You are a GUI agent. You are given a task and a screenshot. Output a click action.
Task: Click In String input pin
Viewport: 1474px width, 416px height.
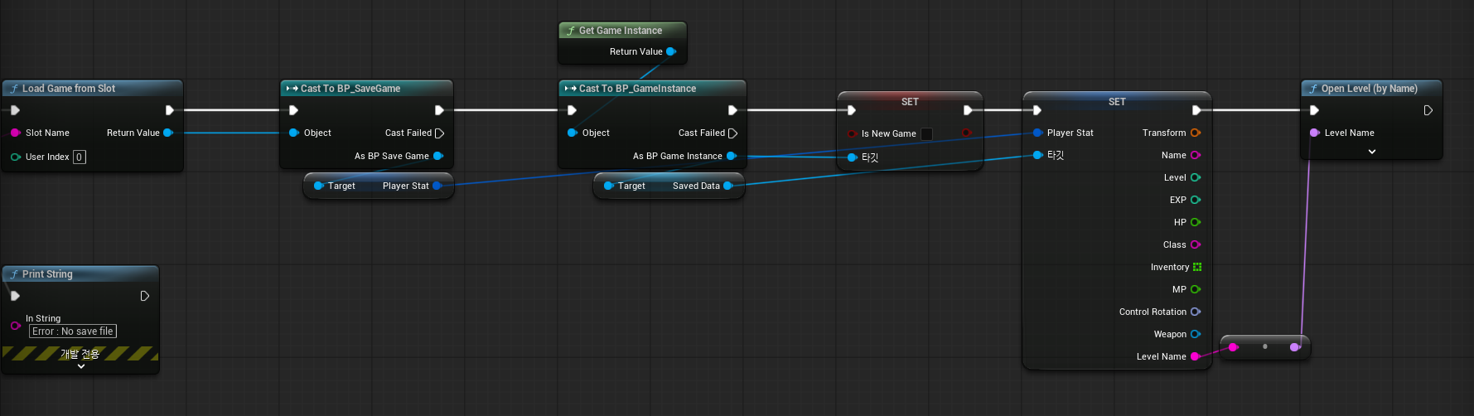(x=16, y=326)
